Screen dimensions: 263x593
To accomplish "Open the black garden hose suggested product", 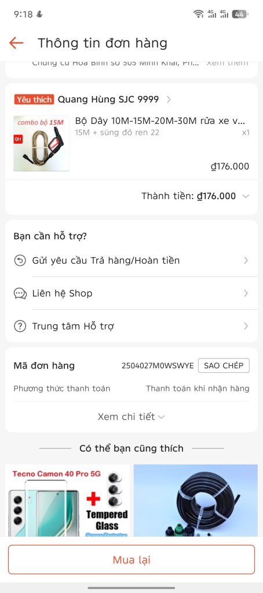I will tap(196, 500).
